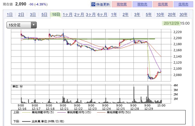This screenshot has width=195, height=126.
Task: Open the 現物買 order link
Action: [x=122, y=4]
